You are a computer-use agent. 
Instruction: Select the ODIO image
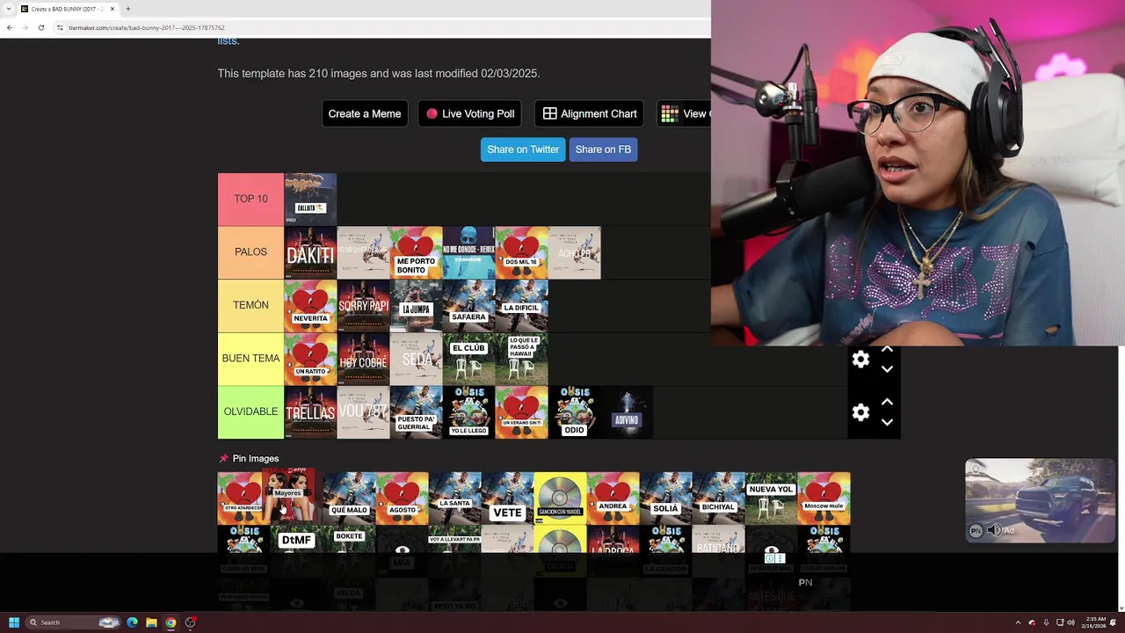pyautogui.click(x=574, y=412)
